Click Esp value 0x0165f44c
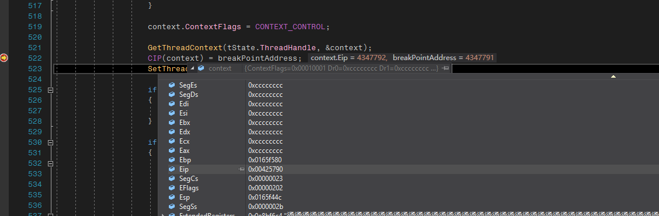 (265, 197)
